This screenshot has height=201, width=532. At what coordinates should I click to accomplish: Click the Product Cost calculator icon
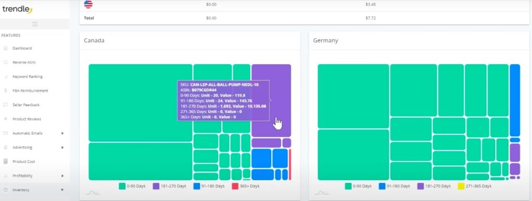coord(5,162)
